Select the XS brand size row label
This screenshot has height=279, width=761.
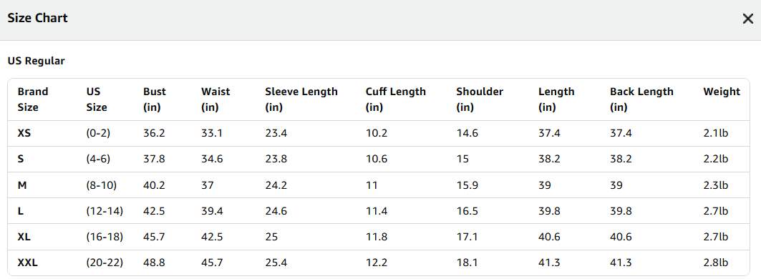(x=24, y=133)
